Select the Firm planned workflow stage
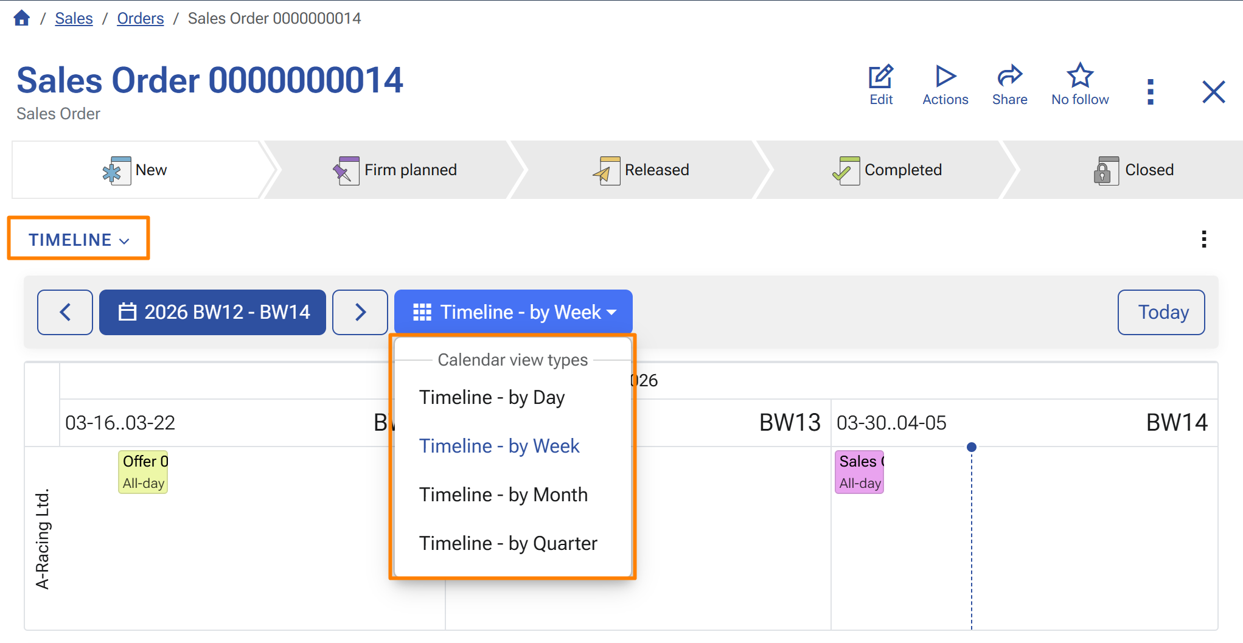Image resolution: width=1243 pixels, height=643 pixels. pyautogui.click(x=409, y=170)
